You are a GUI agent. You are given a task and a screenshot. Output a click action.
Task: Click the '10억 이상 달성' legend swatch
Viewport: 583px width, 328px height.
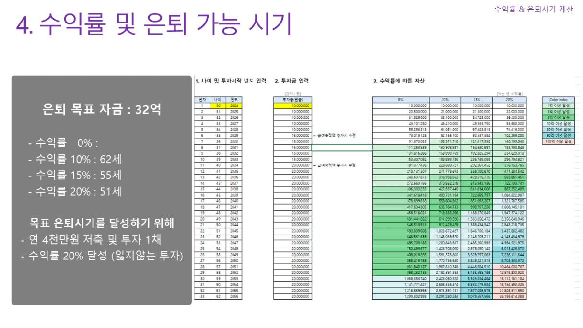coord(558,123)
